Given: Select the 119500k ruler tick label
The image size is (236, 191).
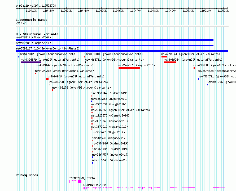Looking at the screenshot, I should click(188, 11).
